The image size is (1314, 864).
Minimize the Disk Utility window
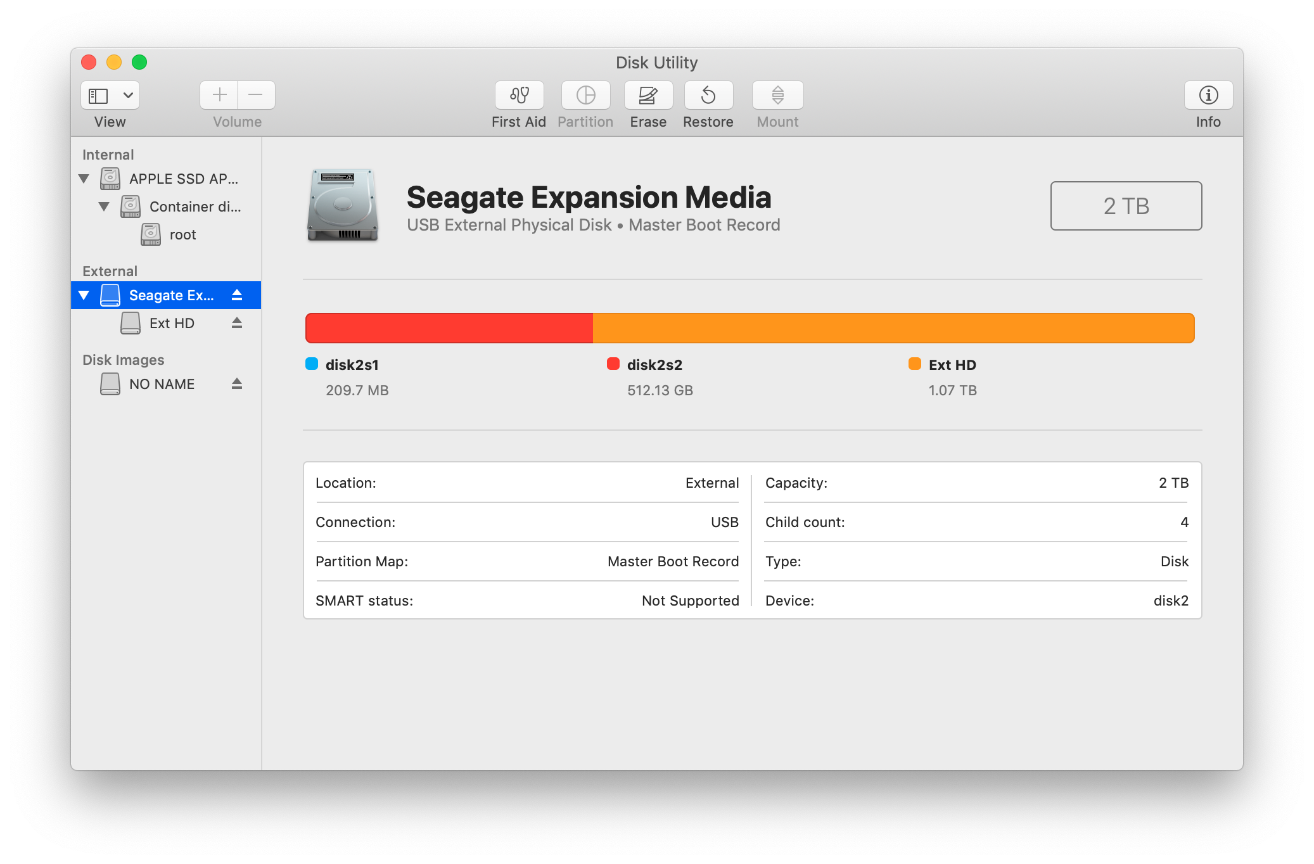point(114,62)
